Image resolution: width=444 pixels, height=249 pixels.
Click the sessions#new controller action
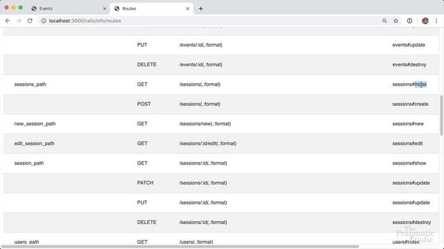point(408,124)
